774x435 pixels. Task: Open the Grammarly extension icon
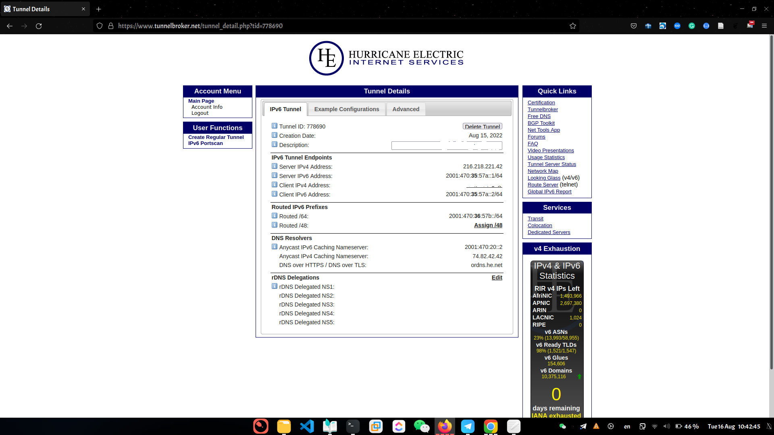(692, 26)
